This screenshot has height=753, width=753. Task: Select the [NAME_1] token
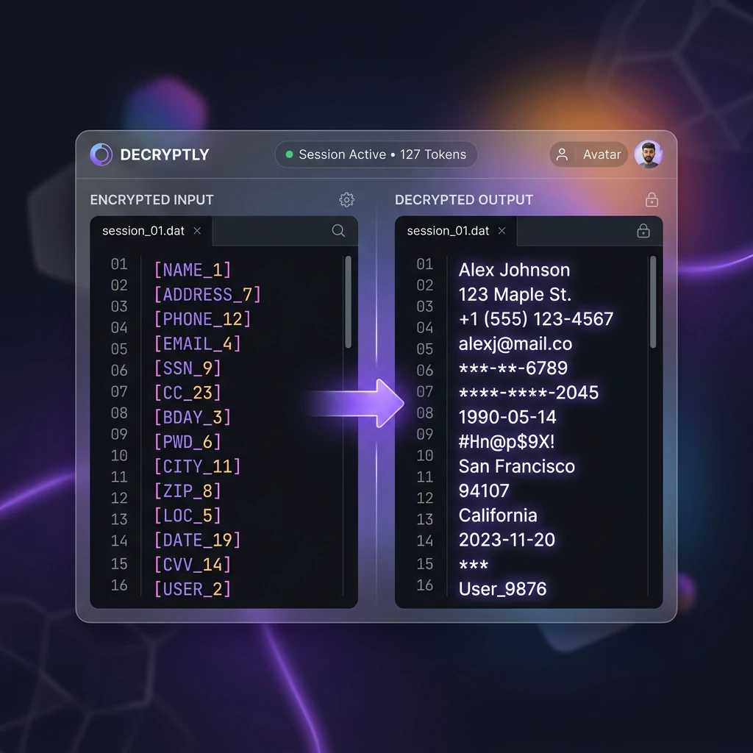click(192, 270)
